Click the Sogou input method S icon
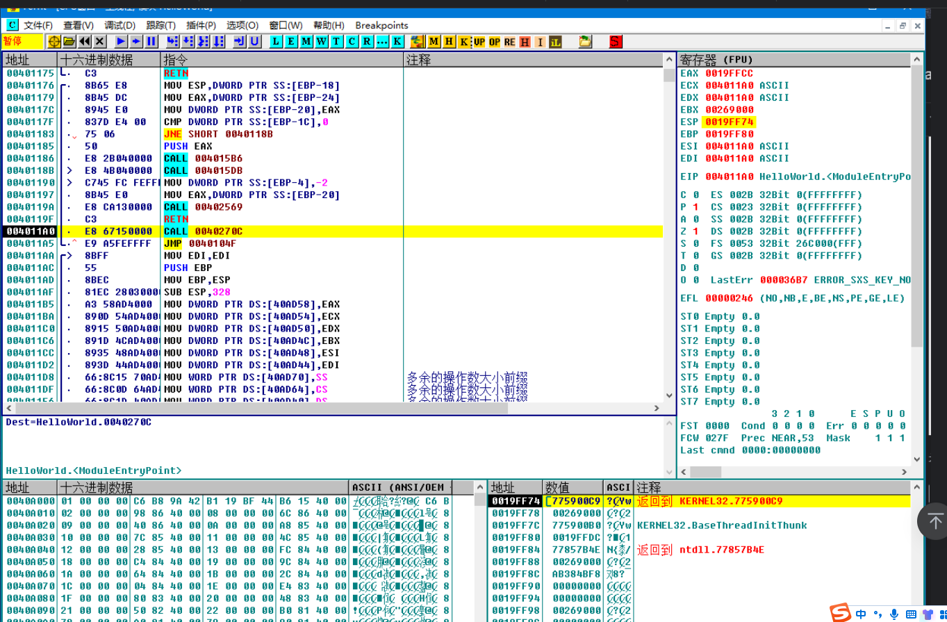 coord(841,613)
